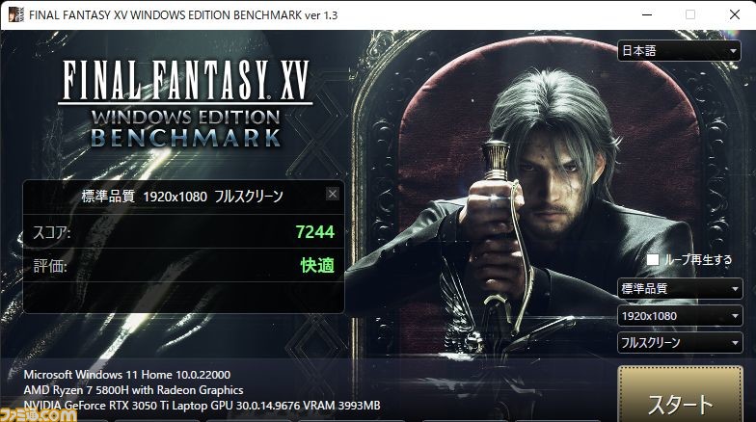The width and height of the screenshot is (756, 422).
Task: Open the 日本語 language dropdown
Action: tap(679, 50)
